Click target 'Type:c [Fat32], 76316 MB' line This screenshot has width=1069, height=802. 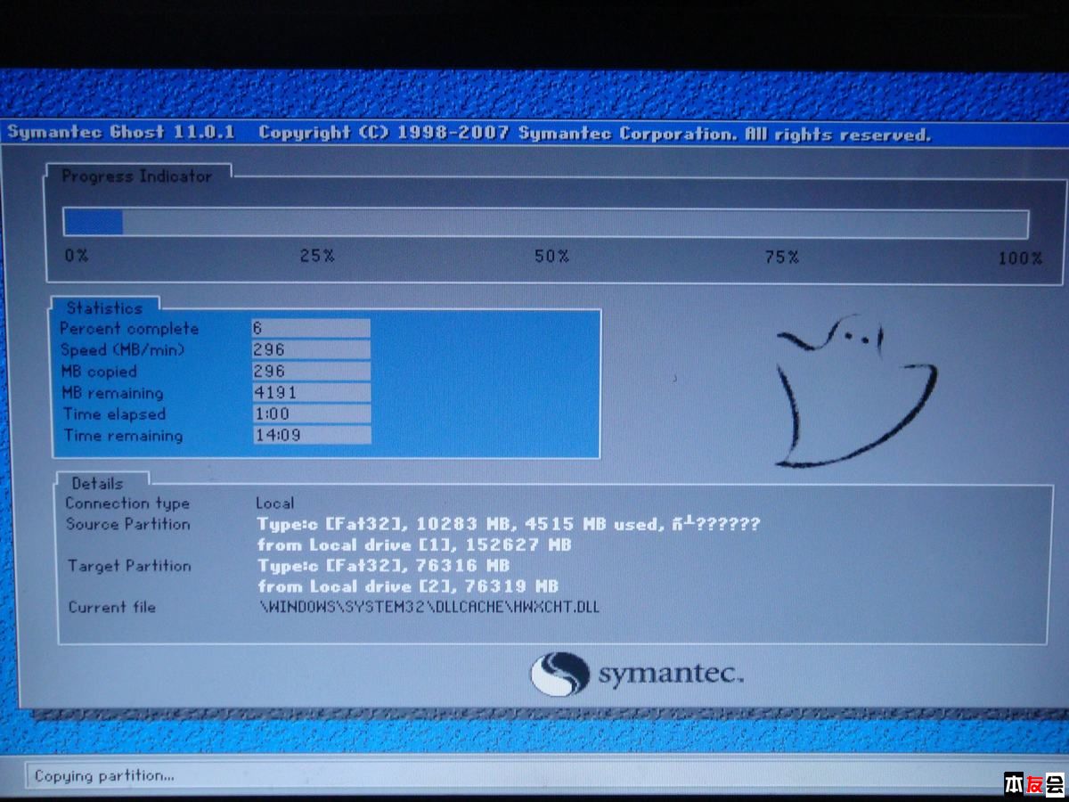point(383,566)
